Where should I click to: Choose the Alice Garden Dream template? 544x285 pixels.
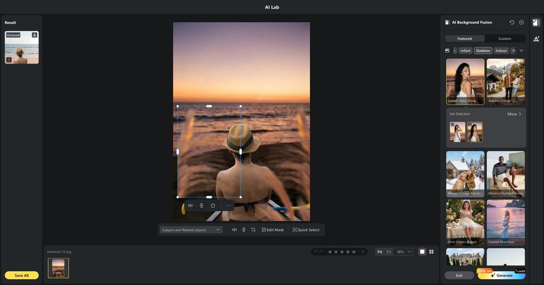tap(465, 223)
